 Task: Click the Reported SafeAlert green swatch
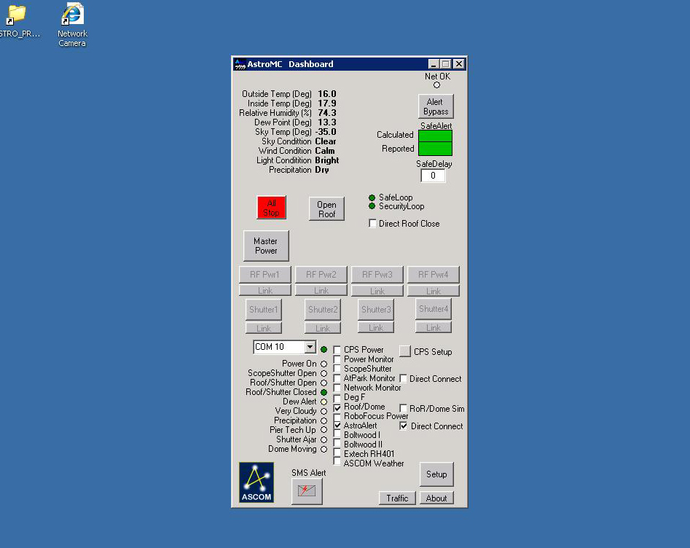tap(435, 149)
